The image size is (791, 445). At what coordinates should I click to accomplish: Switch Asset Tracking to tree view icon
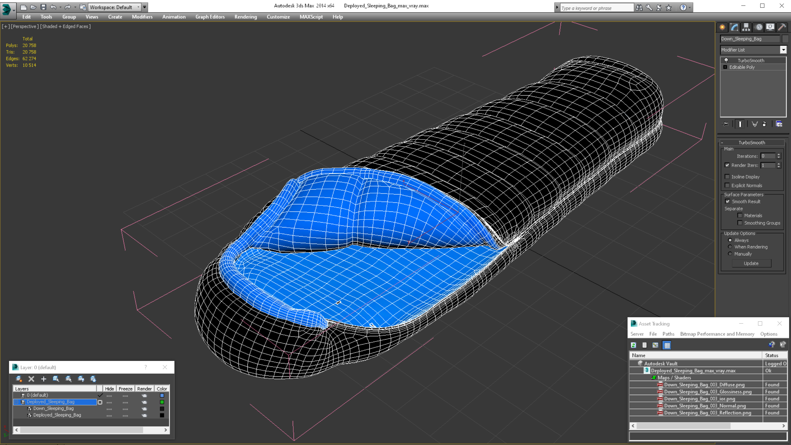tap(655, 345)
